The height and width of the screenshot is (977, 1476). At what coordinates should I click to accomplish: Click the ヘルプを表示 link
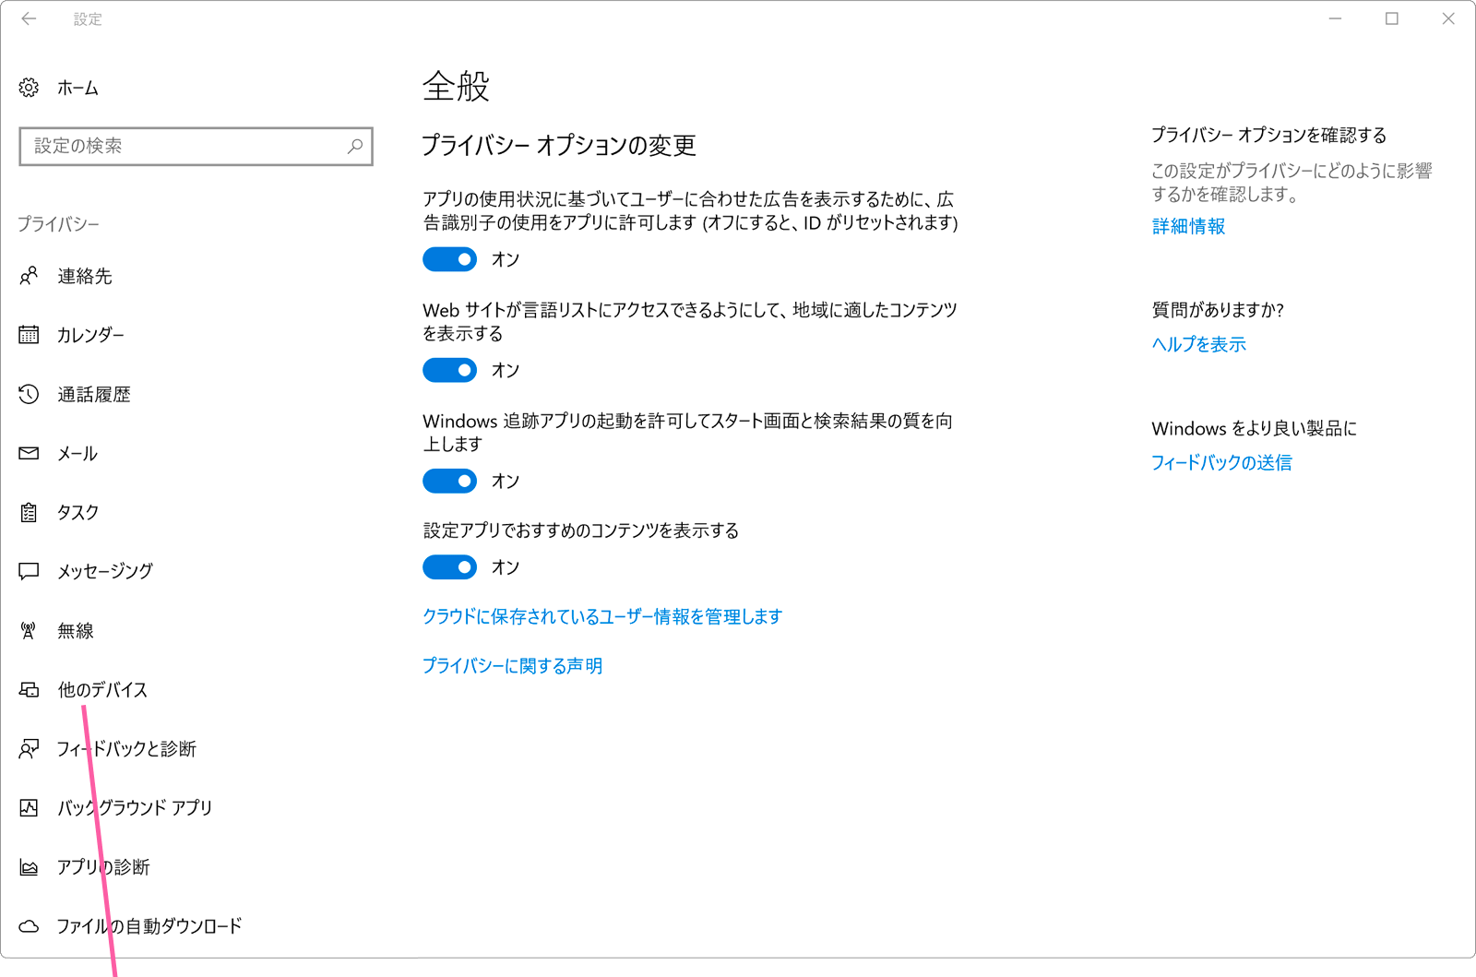(x=1198, y=344)
